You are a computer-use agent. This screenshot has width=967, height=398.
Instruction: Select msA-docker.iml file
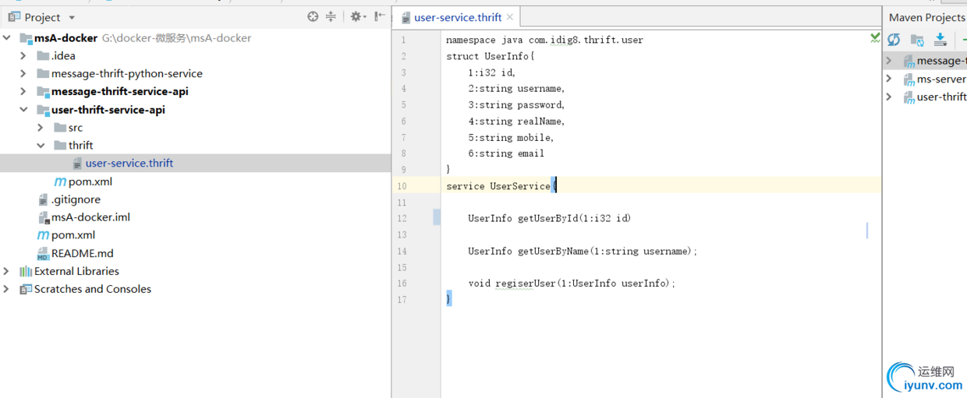point(83,217)
